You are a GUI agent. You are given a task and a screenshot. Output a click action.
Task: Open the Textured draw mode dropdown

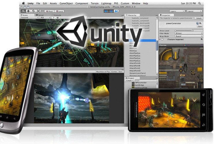pos(29,18)
